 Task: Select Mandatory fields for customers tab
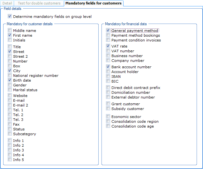point(93,3)
